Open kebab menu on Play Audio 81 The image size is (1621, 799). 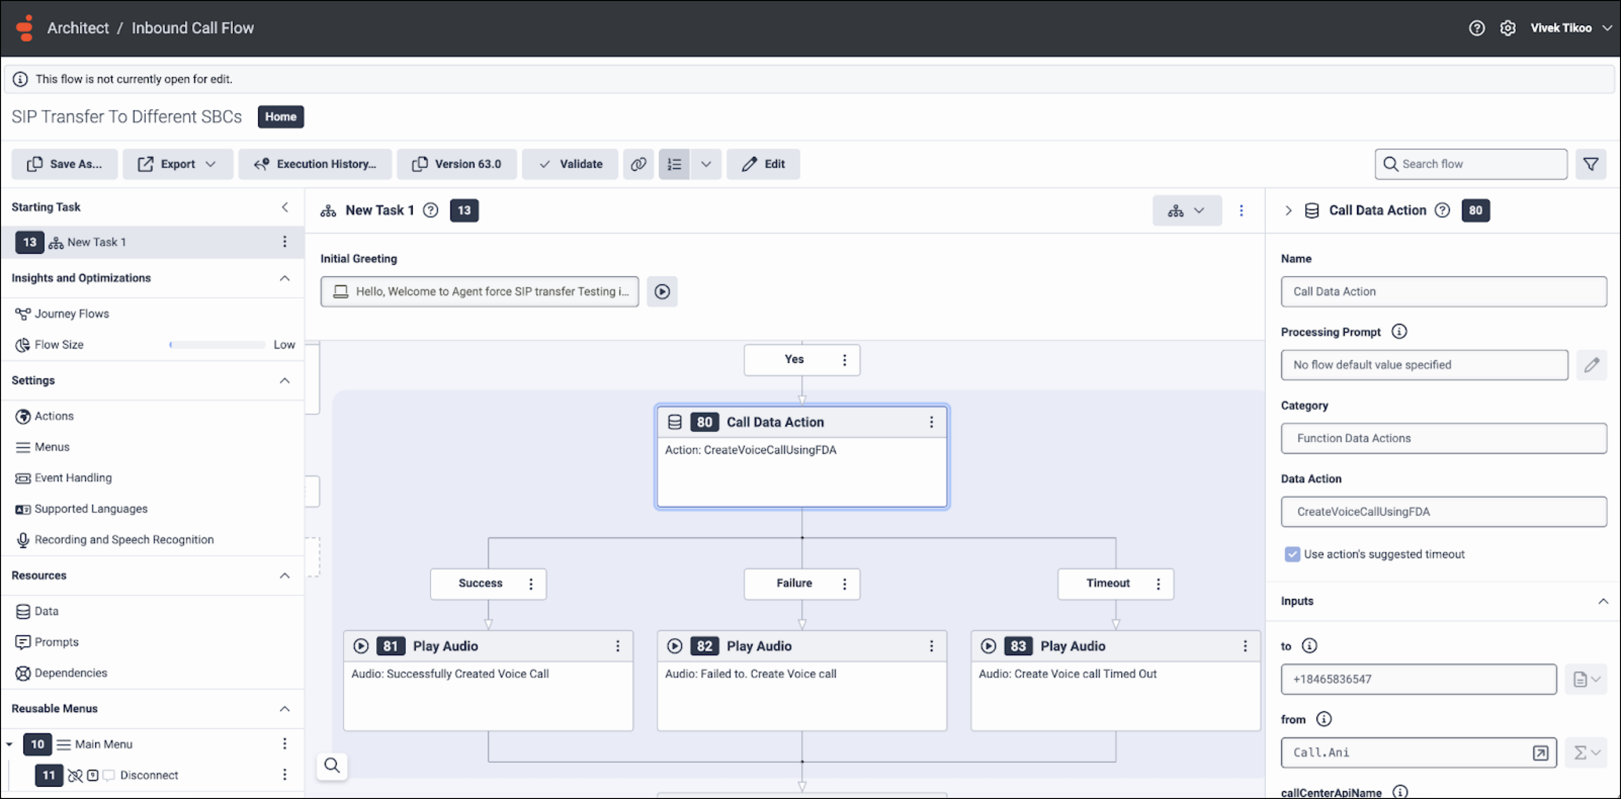tap(617, 646)
